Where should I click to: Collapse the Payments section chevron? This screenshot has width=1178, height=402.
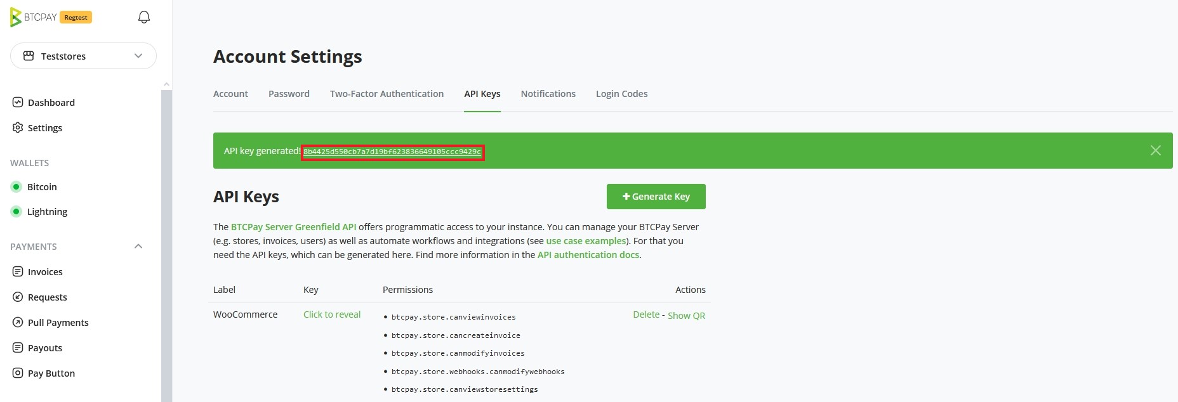pyautogui.click(x=138, y=246)
